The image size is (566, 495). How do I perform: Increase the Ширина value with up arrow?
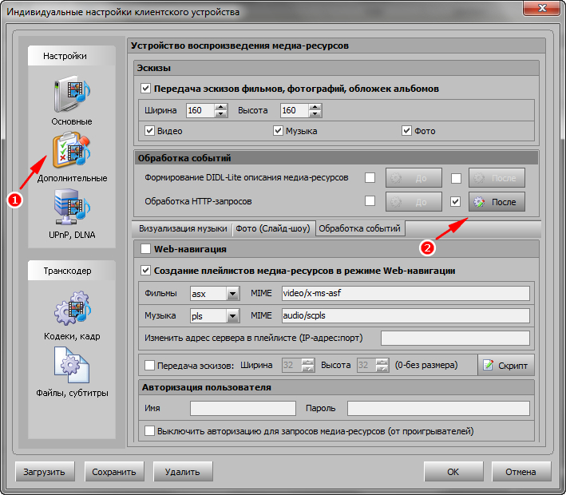pos(221,107)
